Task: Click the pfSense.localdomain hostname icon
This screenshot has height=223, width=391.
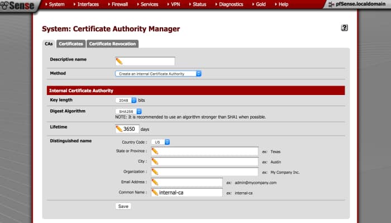Action: pos(331,4)
